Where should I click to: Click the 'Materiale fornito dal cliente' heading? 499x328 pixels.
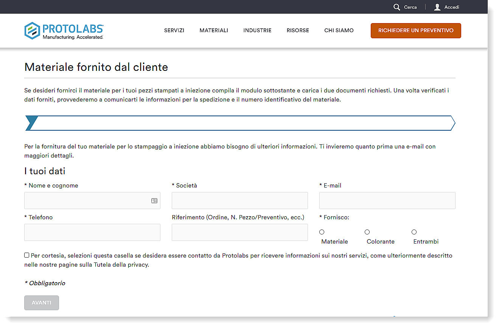click(x=96, y=67)
